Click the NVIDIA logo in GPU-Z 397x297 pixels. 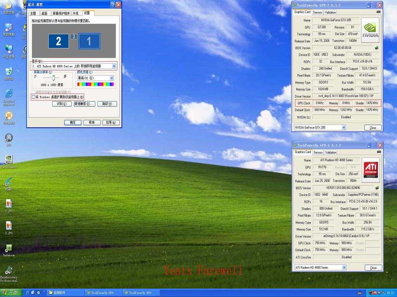[370, 30]
